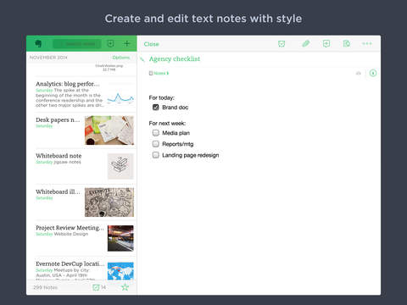Image resolution: width=407 pixels, height=305 pixels.
Task: Open the sync/download icon in green header
Action: tap(111, 43)
